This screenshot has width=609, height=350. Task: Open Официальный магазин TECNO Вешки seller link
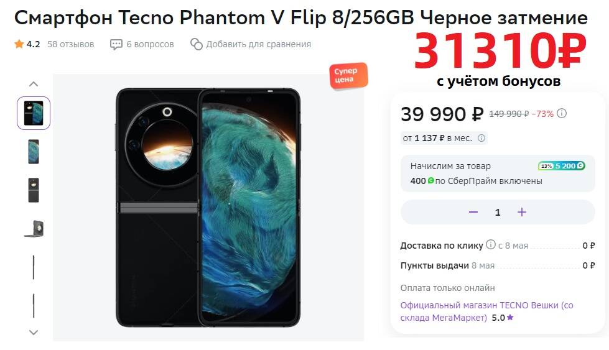(486, 311)
